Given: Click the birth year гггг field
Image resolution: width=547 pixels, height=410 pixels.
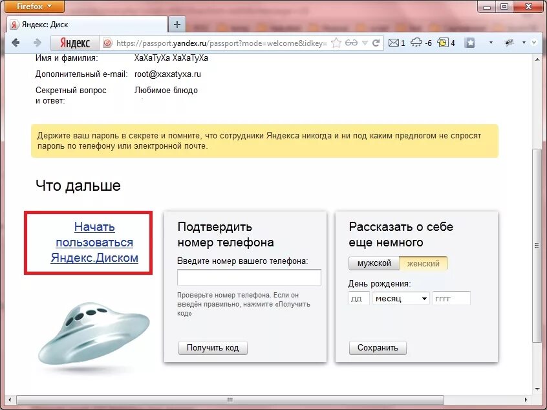Looking at the screenshot, I should coord(451,298).
